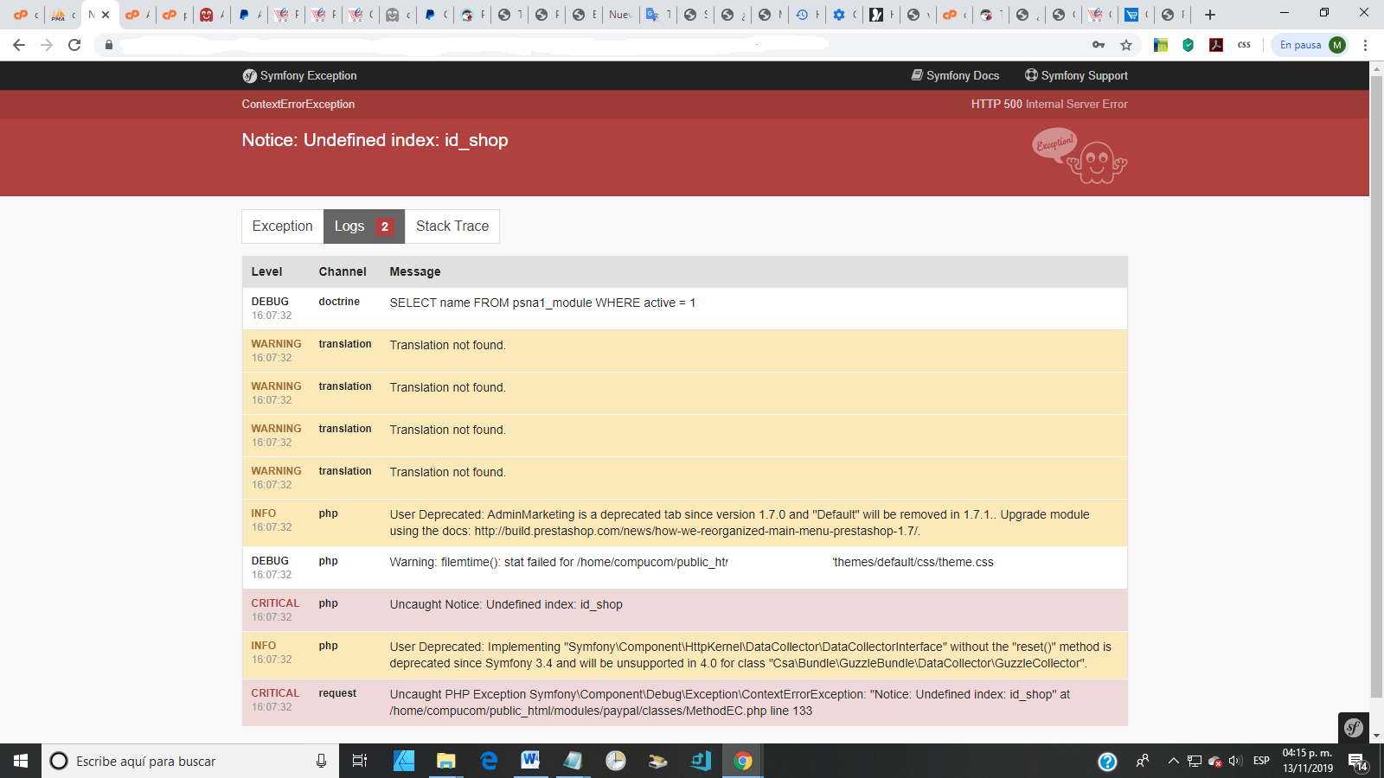Click the blue help question mark tray icon
The width and height of the screenshot is (1384, 778).
coord(1107,761)
